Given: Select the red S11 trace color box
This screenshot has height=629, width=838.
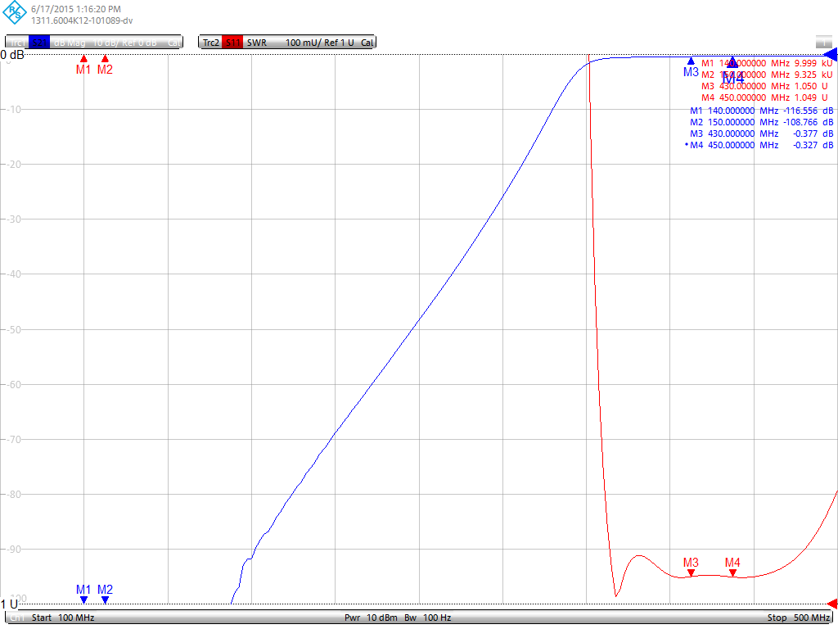Looking at the screenshot, I should (x=233, y=43).
